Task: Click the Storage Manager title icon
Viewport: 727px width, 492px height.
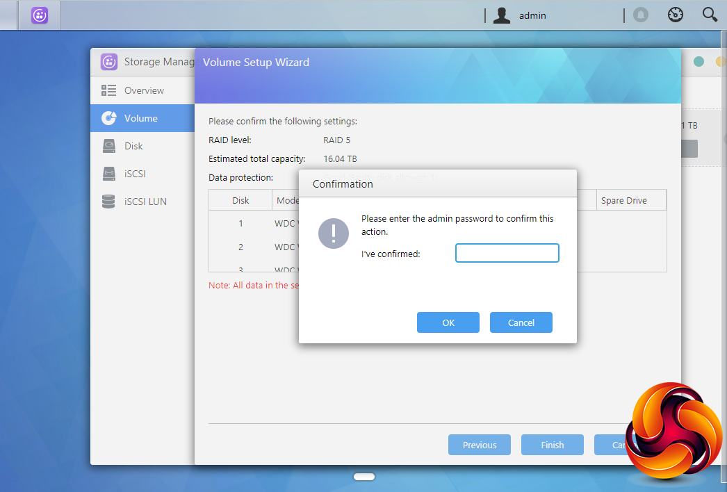Action: pos(109,62)
